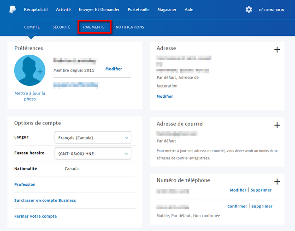The image size is (295, 231).
Task: Select the Notifications tab
Action: [x=130, y=27]
